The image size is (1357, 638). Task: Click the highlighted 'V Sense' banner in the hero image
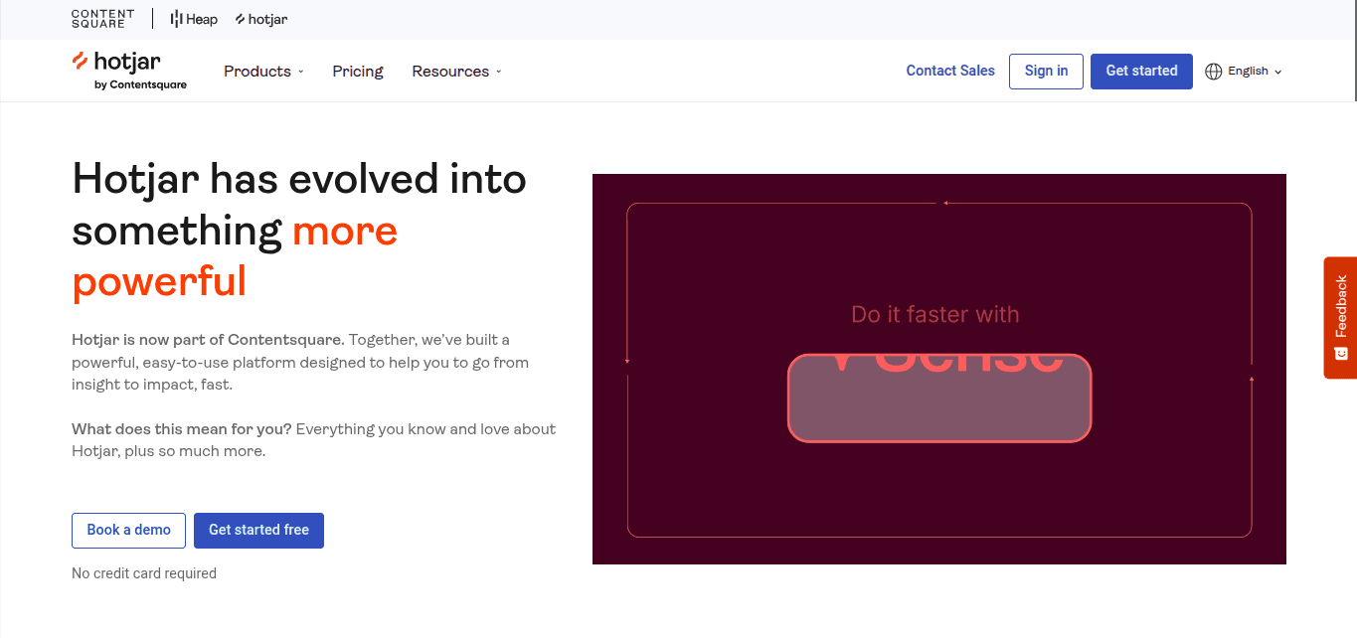pyautogui.click(x=938, y=398)
